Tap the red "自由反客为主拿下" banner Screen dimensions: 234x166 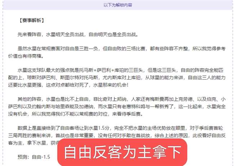122,152
